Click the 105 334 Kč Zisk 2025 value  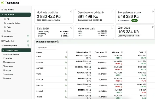[128, 32]
